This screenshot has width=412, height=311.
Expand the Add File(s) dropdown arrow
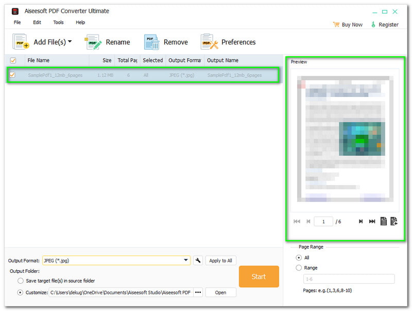70,42
